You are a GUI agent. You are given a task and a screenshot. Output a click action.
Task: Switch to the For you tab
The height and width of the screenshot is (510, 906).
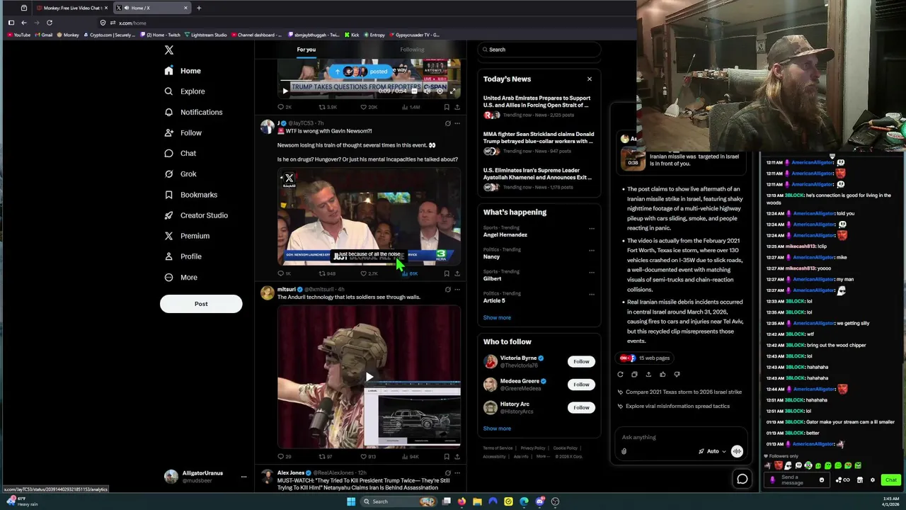click(306, 50)
